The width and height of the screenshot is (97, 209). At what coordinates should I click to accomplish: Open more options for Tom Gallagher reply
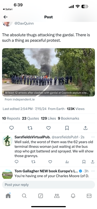point(93,171)
